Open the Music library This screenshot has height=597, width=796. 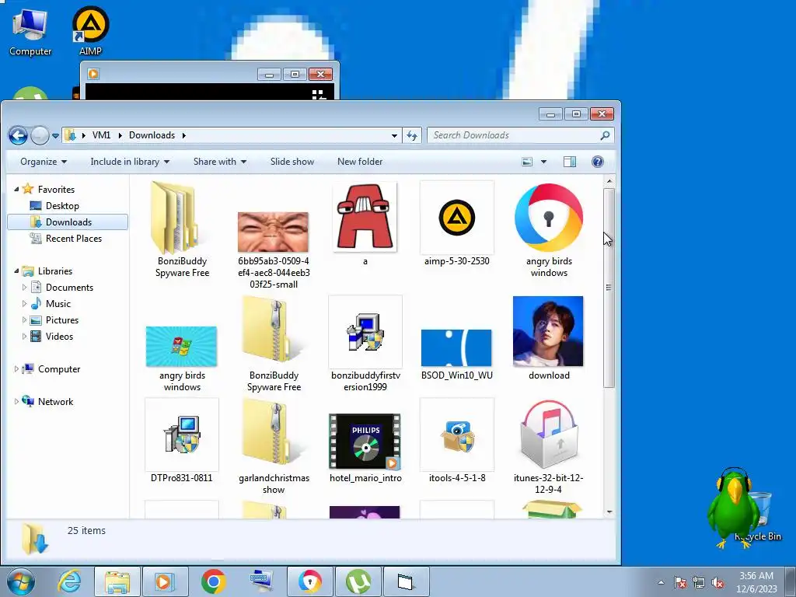51,304
